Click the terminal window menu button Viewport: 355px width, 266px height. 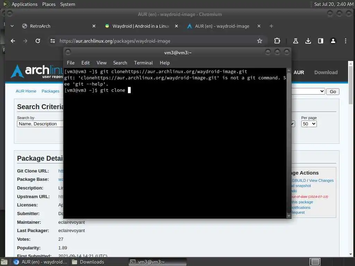(68, 52)
